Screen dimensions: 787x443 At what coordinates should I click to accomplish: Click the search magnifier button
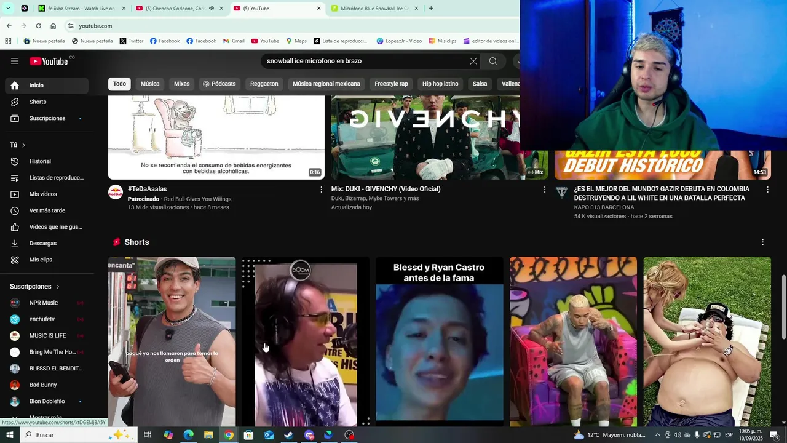pyautogui.click(x=493, y=61)
